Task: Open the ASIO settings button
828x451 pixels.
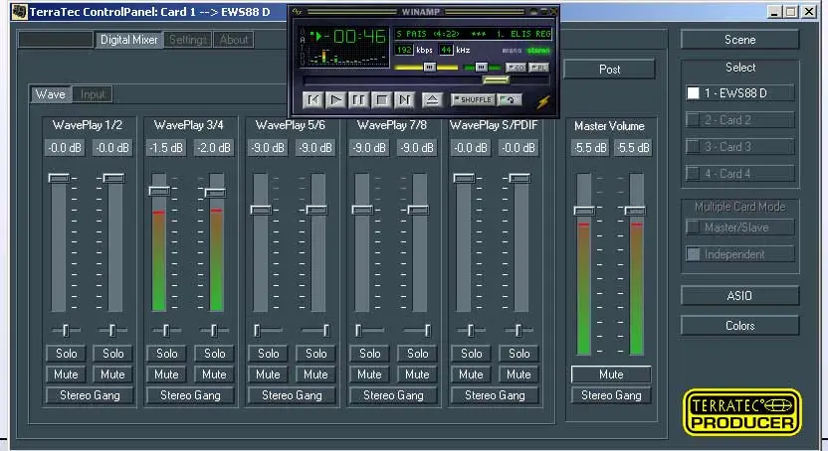Action: pyautogui.click(x=739, y=296)
